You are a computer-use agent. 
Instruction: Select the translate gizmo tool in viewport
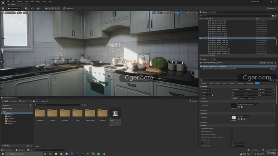click(156, 13)
